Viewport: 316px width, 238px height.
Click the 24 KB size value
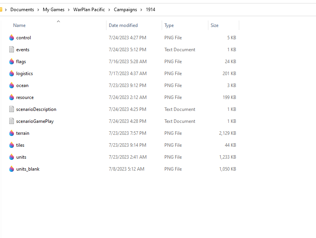coord(230,62)
